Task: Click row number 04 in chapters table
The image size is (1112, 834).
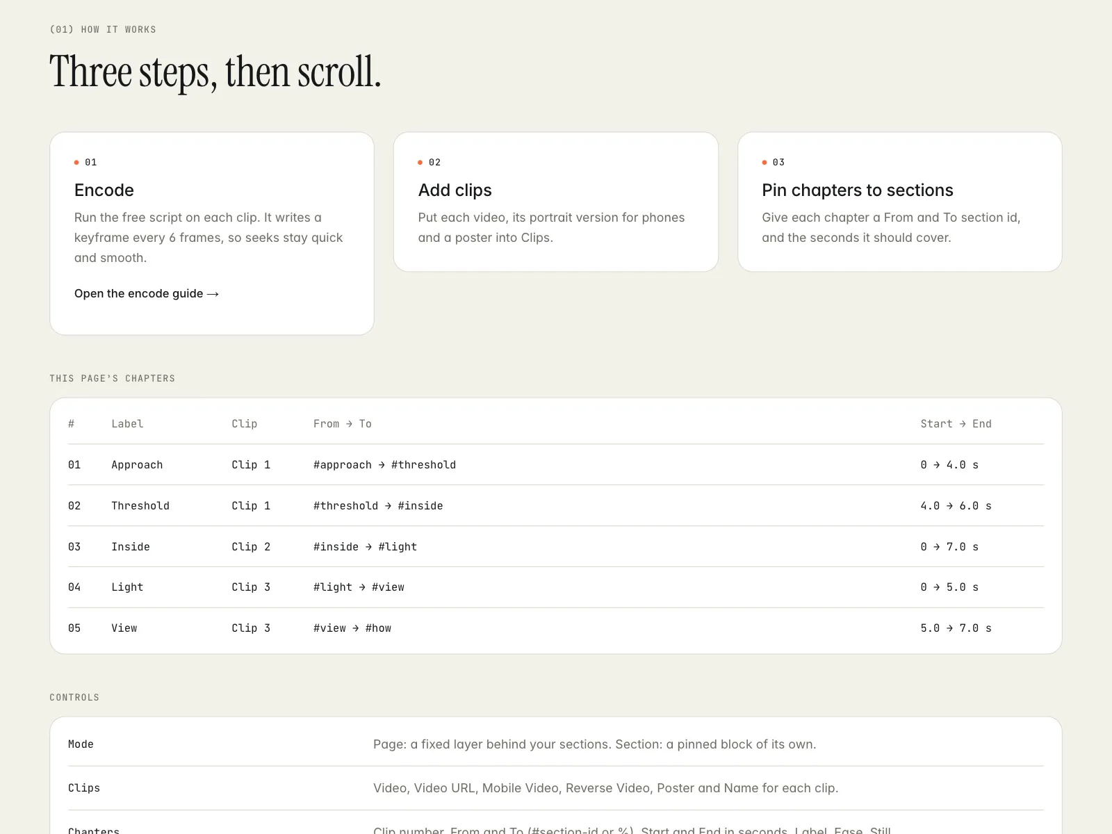Action: pyautogui.click(x=74, y=587)
